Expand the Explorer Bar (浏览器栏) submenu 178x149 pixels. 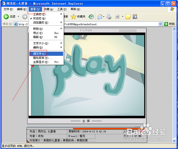[46, 22]
